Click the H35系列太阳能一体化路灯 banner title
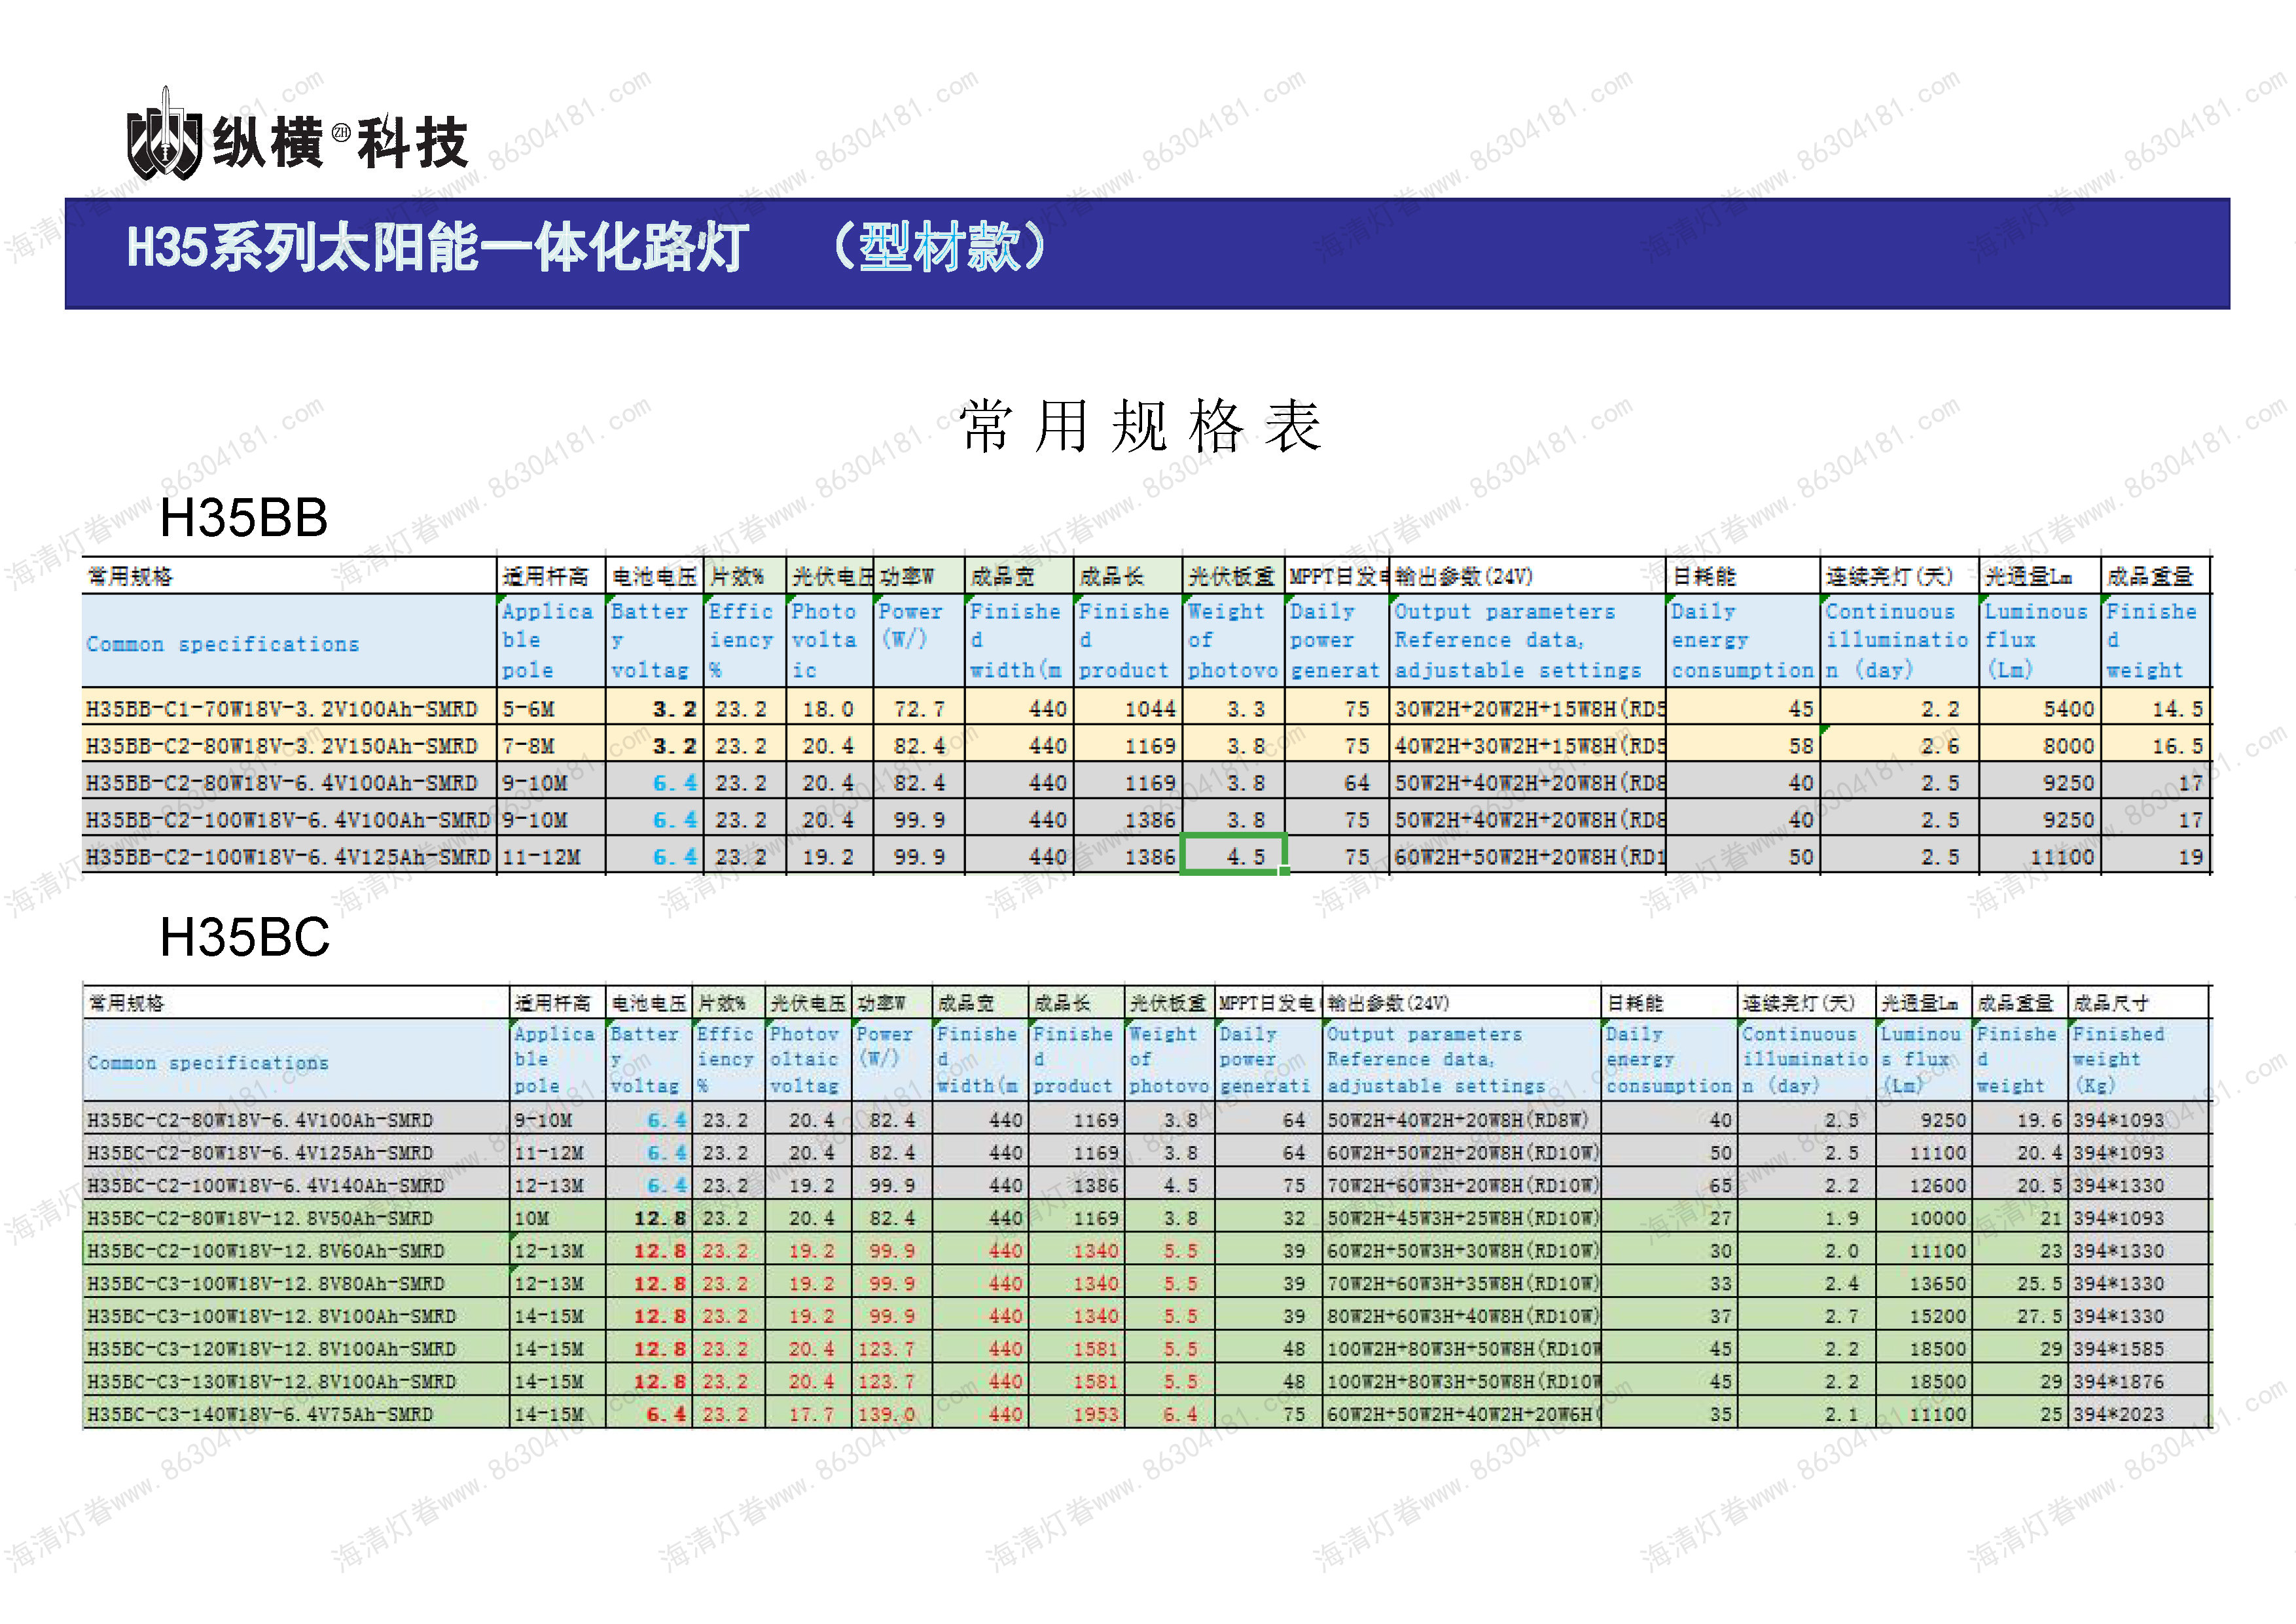 coord(437,248)
